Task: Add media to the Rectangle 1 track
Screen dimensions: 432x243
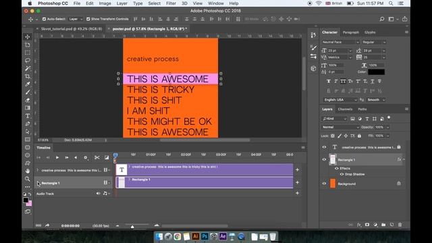Action: pos(297,182)
